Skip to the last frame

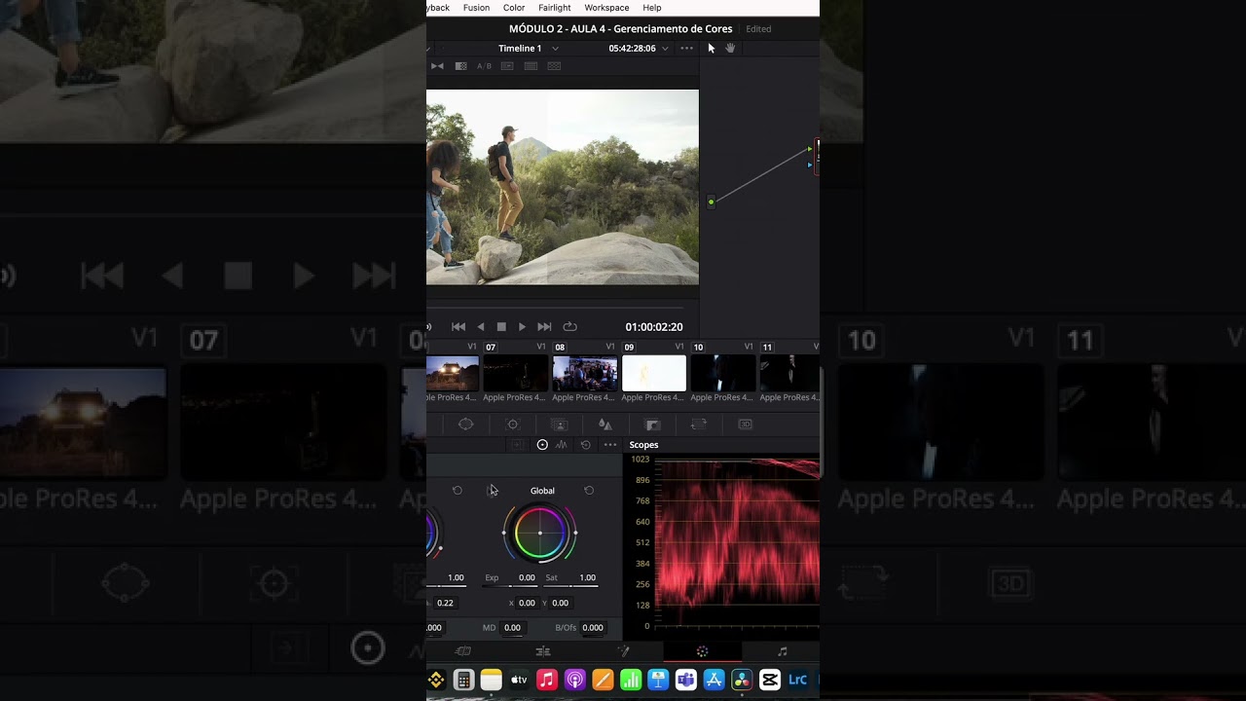pos(544,327)
